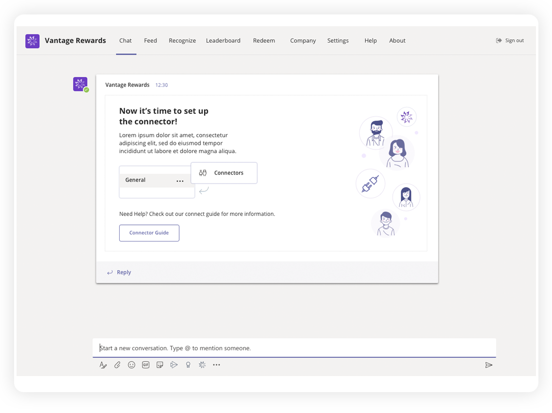The width and height of the screenshot is (552, 413).
Task: Click the bearded man avatar illustration
Action: pos(376,133)
